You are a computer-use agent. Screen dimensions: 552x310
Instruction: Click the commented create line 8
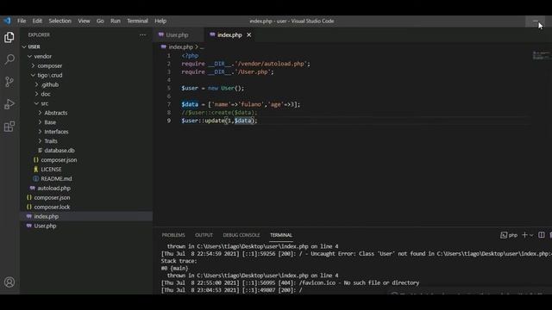point(219,113)
